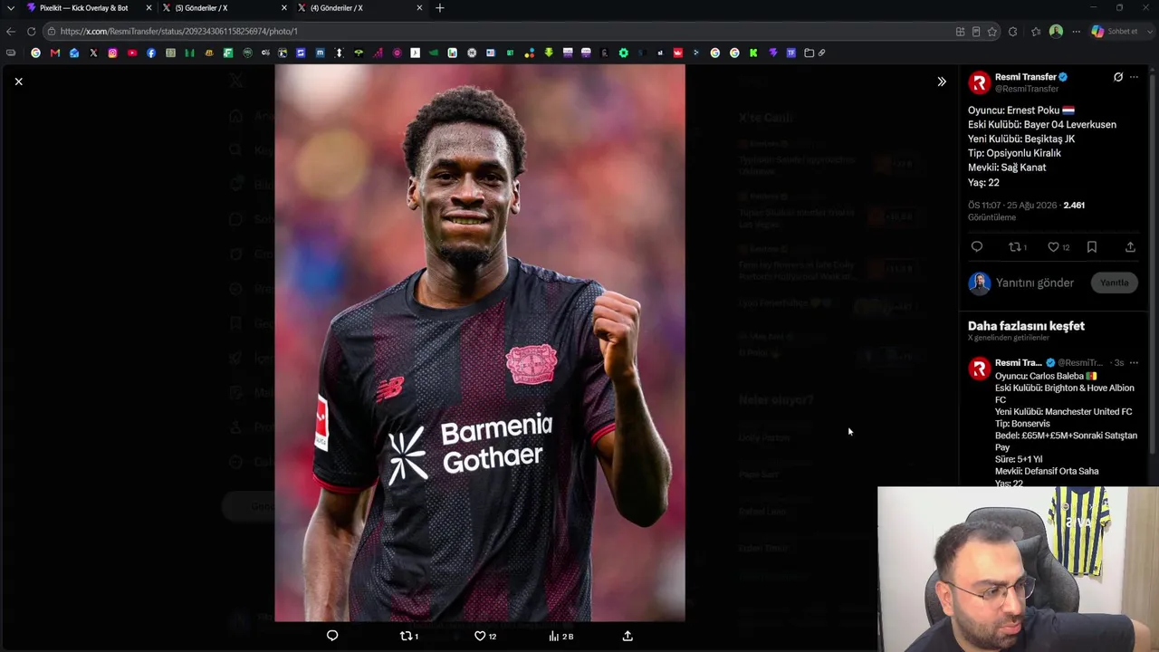Open more options on Carlos Baleba tweet
This screenshot has width=1159, height=652.
[x=1134, y=363]
